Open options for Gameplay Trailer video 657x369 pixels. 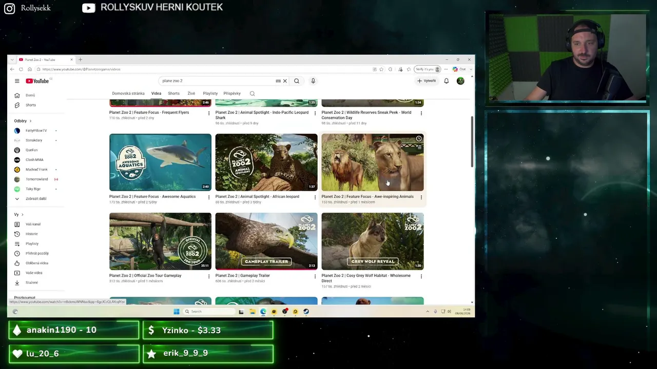tap(315, 276)
